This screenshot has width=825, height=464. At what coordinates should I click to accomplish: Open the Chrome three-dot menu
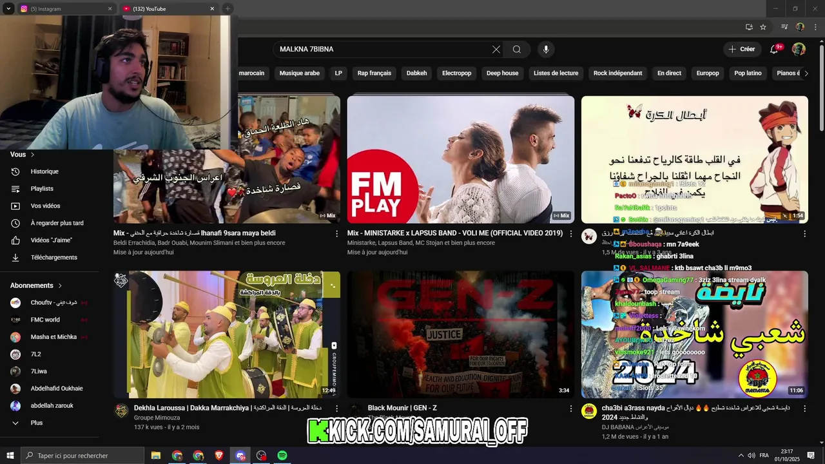click(x=815, y=27)
